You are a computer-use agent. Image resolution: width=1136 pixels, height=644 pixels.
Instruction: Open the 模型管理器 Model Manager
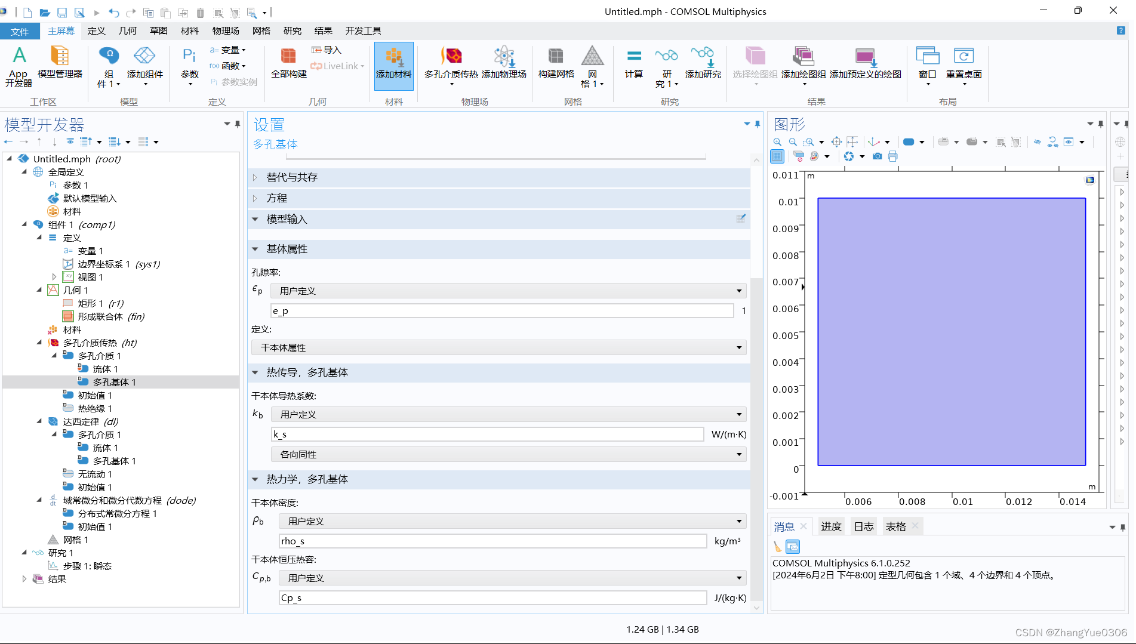coord(60,63)
